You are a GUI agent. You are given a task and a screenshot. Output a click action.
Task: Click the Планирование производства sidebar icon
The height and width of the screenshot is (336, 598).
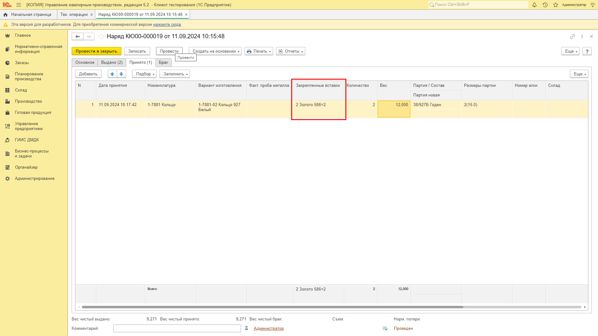[7, 77]
